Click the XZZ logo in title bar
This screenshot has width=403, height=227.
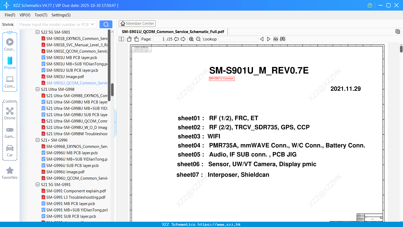pyautogui.click(x=7, y=5)
